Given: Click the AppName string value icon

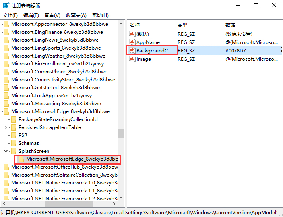Looking at the screenshot, I should pyautogui.click(x=132, y=42).
